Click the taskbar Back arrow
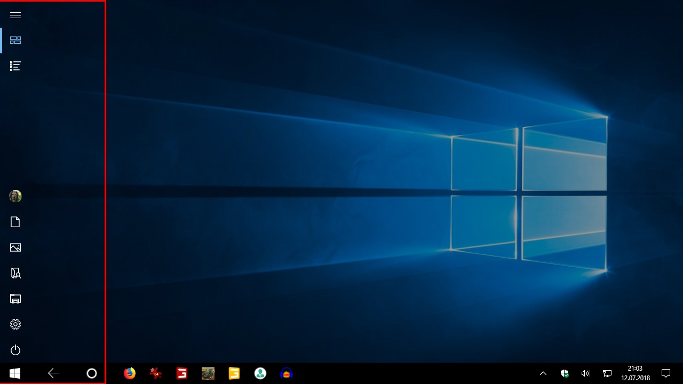 coord(53,373)
